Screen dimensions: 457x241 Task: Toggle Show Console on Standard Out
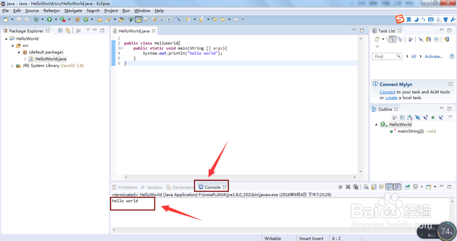(x=389, y=187)
